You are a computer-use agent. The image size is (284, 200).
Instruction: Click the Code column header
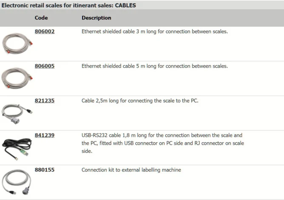pyautogui.click(x=41, y=18)
